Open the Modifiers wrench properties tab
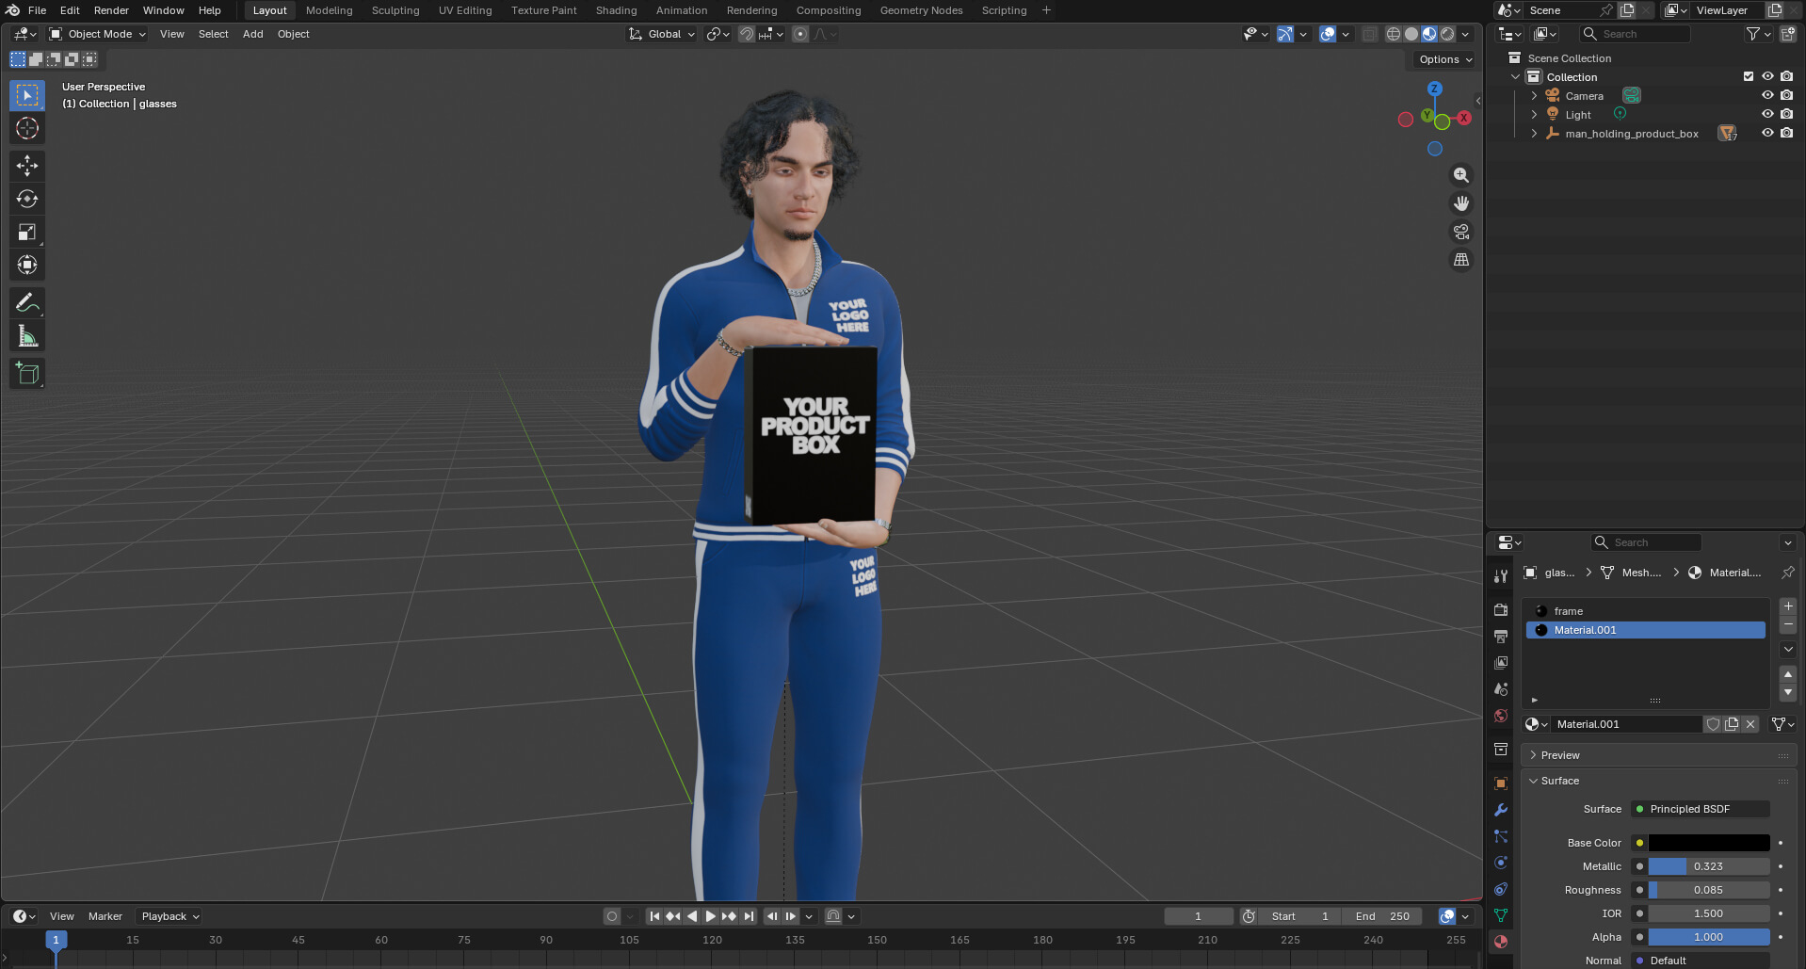This screenshot has width=1806, height=969. 1501,810
